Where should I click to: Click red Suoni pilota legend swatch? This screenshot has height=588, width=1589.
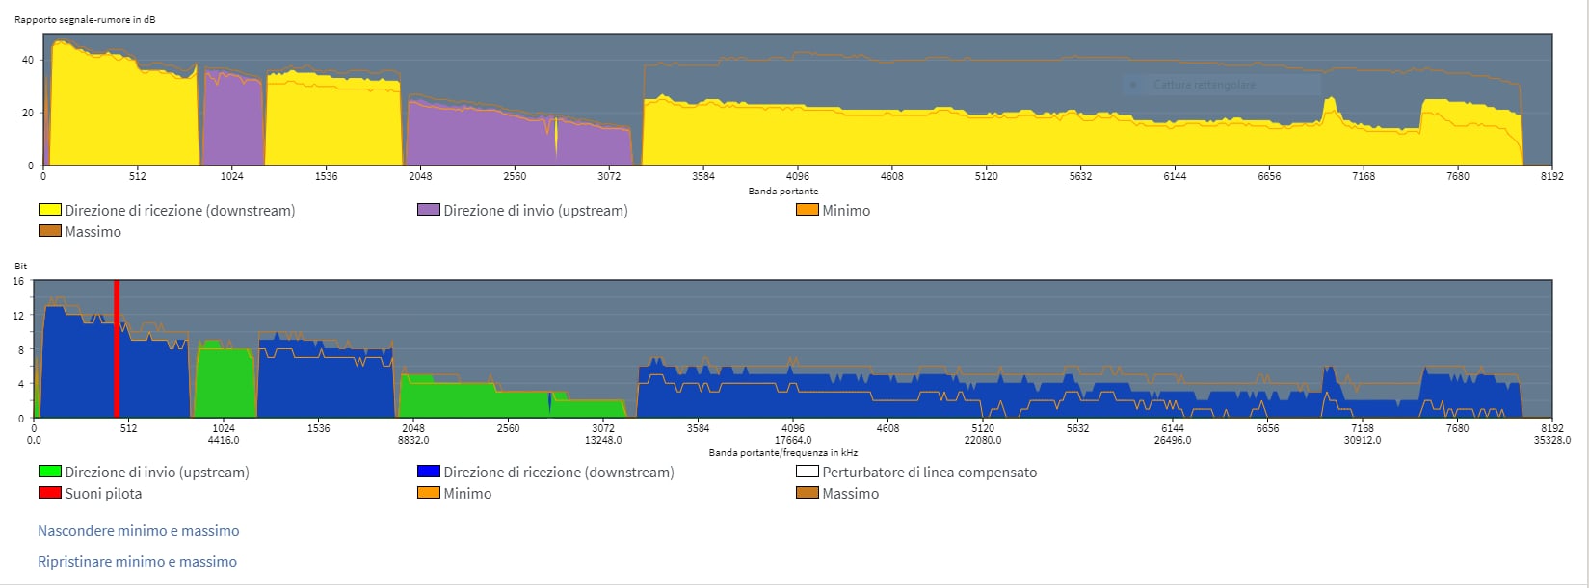(49, 493)
